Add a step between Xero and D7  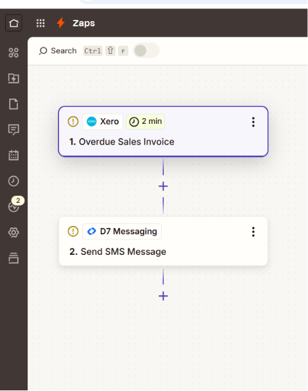click(x=163, y=186)
